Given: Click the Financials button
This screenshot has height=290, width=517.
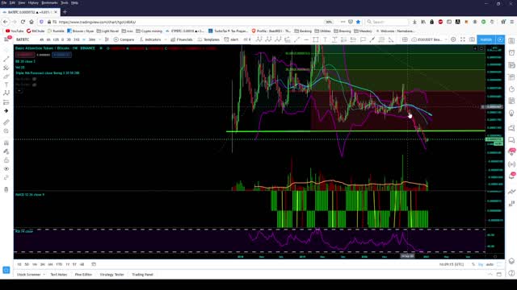Looking at the screenshot, I should [181, 39].
